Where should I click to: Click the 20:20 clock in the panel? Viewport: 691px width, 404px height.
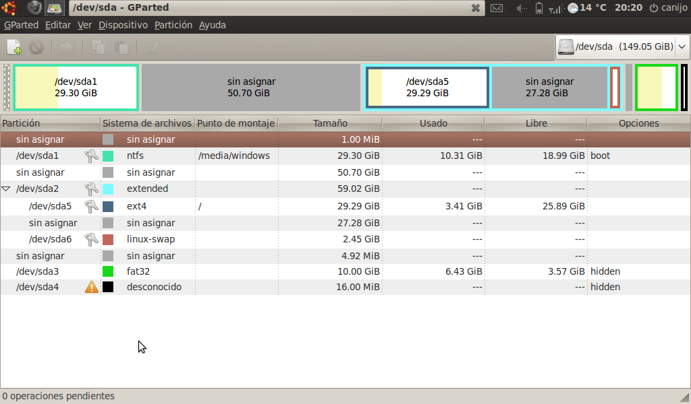coord(628,7)
